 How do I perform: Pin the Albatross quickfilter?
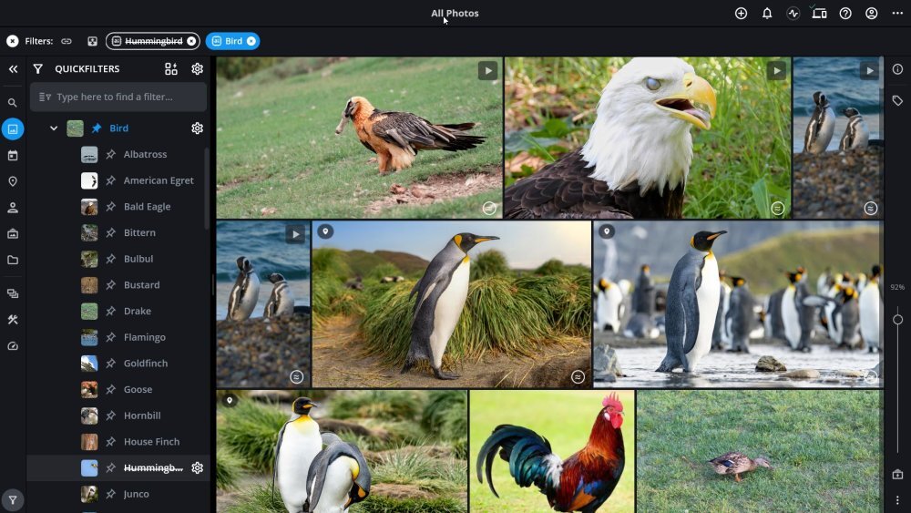110,155
